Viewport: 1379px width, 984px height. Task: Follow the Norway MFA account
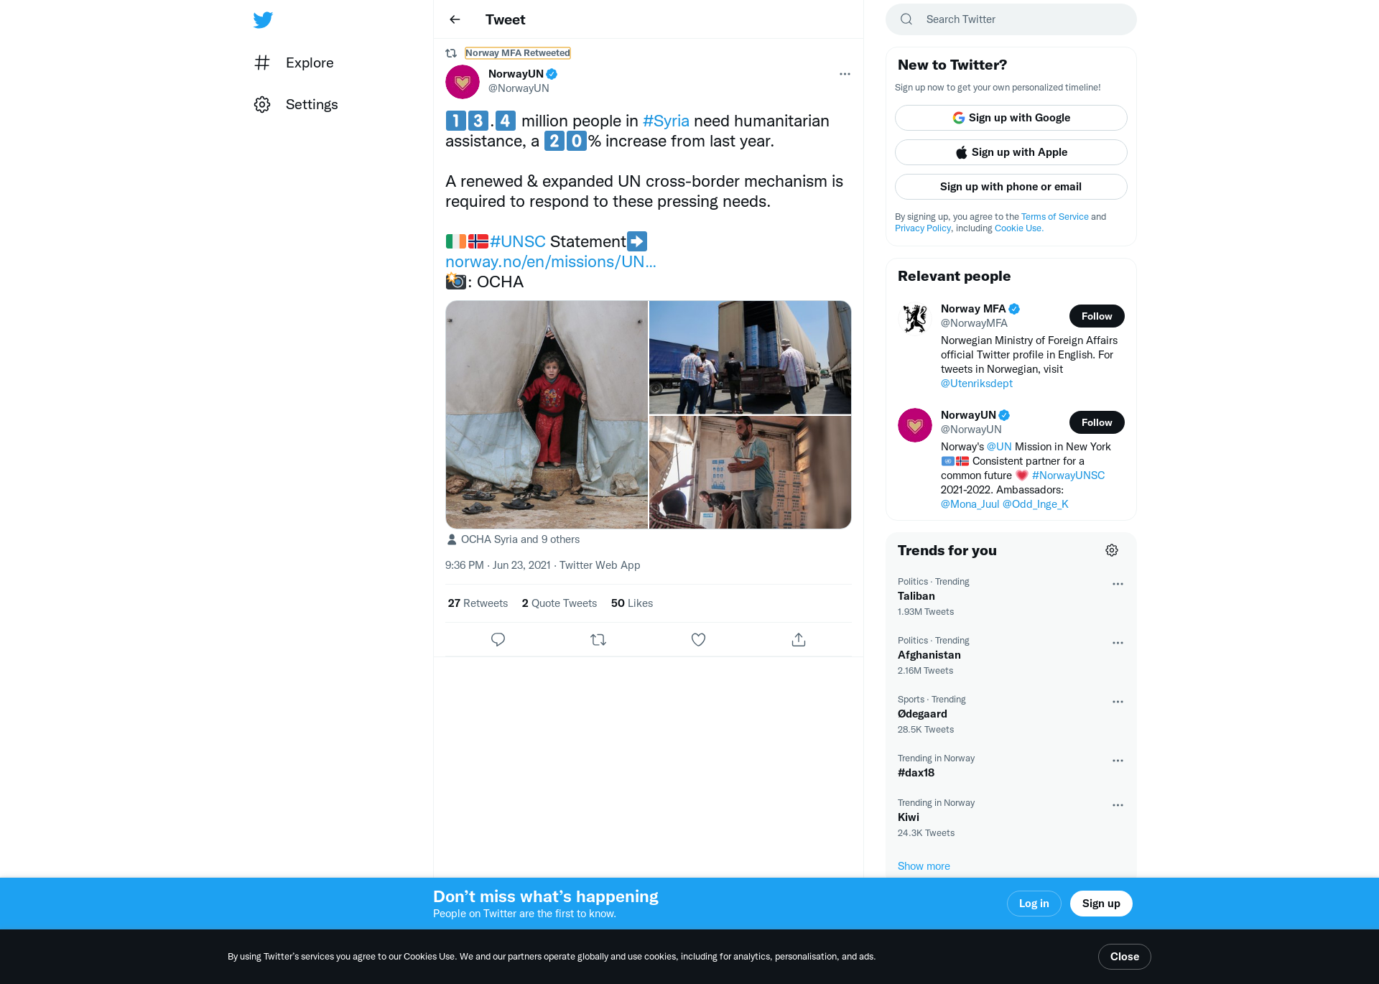pyautogui.click(x=1097, y=316)
